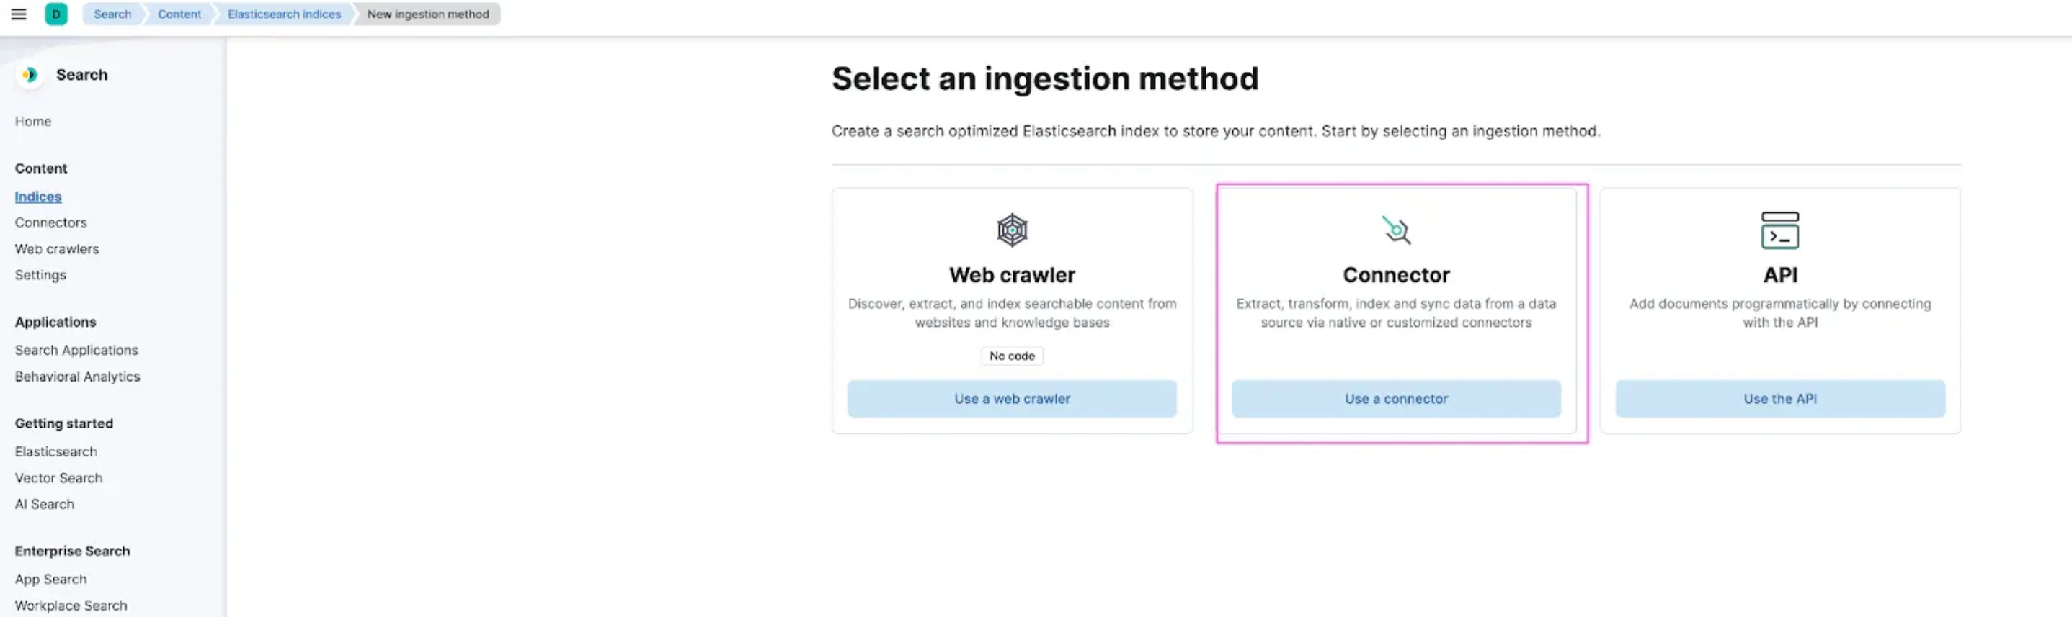This screenshot has height=617, width=2072.
Task: Navigate to Content via the breadcrumb
Action: (179, 14)
